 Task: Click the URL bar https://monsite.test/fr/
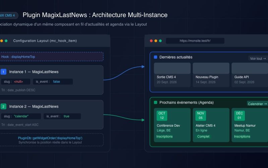point(195,41)
